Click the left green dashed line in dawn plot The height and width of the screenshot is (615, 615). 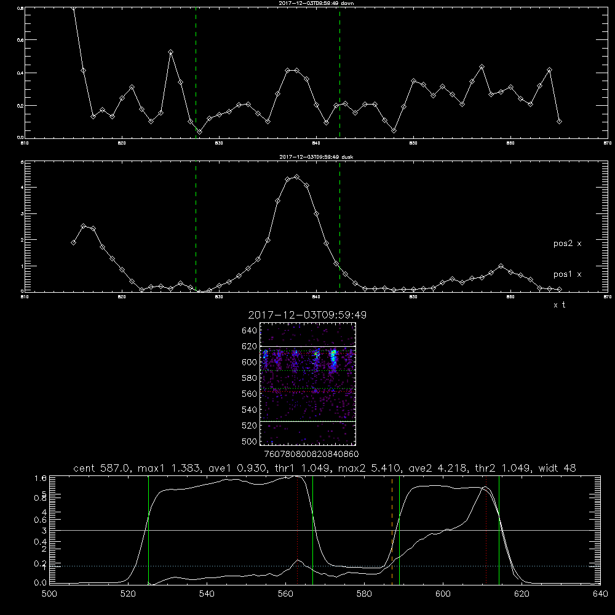coord(196,73)
